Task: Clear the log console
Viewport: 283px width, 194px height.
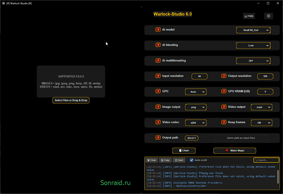Action: point(152,160)
